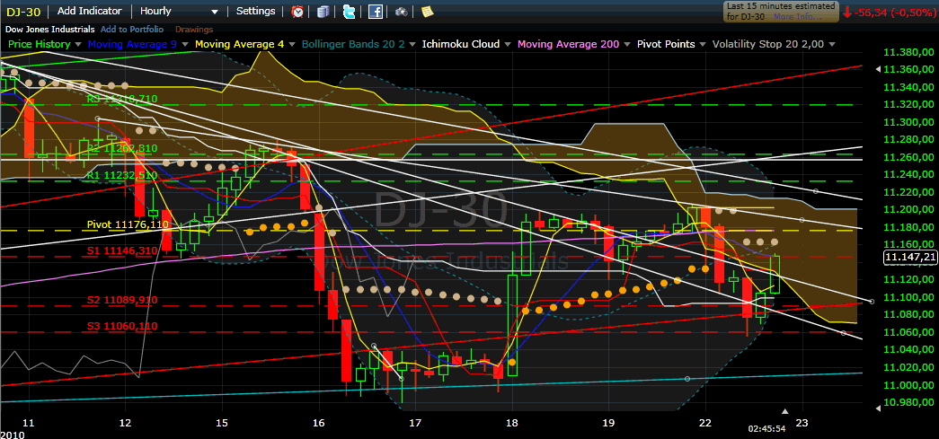Expand the Ichimoku Cloud menu
Image resolution: width=939 pixels, height=439 pixels.
507,44
